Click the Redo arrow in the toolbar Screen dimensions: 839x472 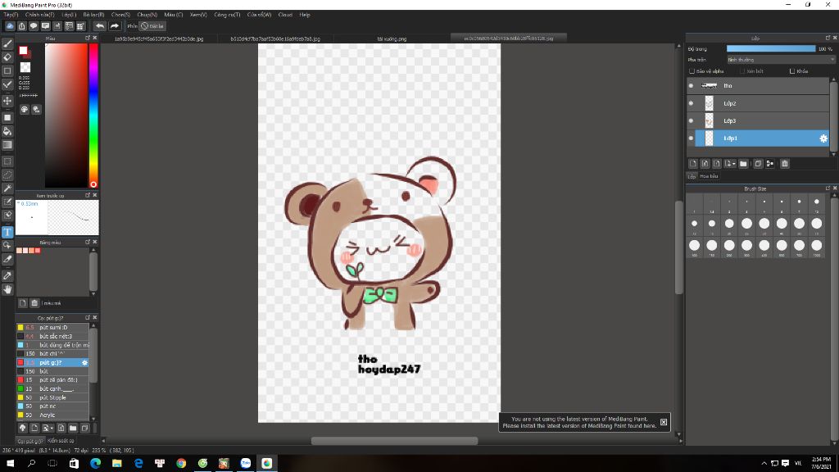tap(115, 25)
